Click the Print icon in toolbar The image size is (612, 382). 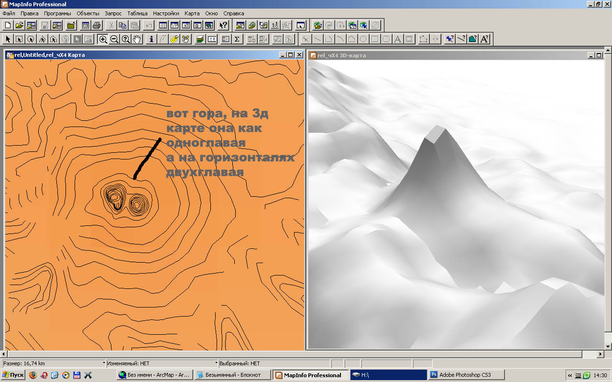(x=97, y=25)
